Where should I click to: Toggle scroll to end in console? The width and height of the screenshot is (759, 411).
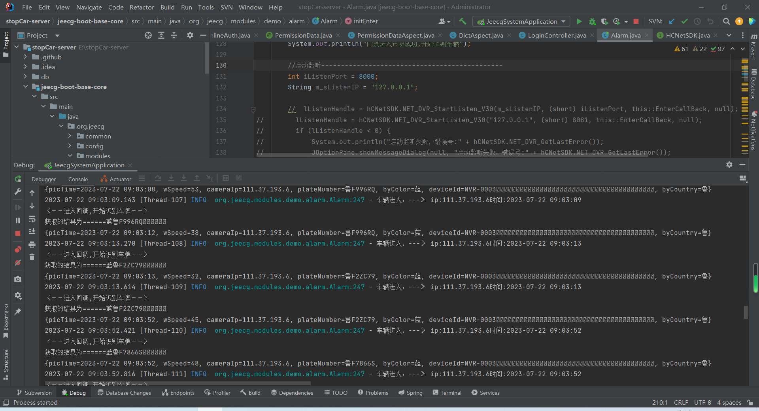[x=32, y=231]
